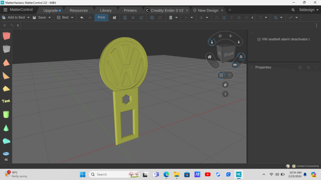
Task: Expand the Save dropdown arrow
Action: pyautogui.click(x=50, y=18)
